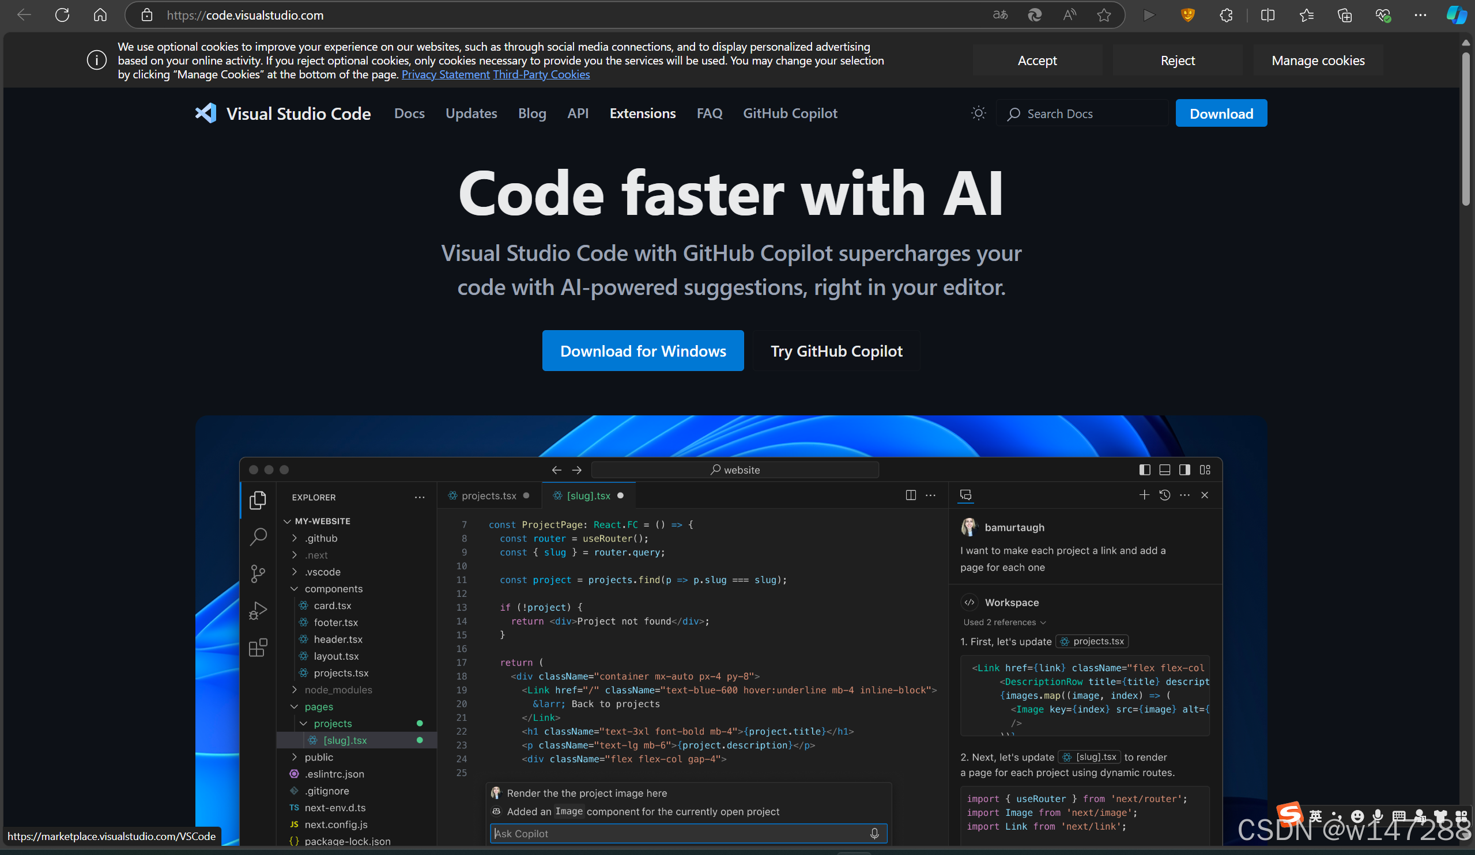The height and width of the screenshot is (855, 1475).
Task: Add page to favorites star icon
Action: tap(1104, 15)
